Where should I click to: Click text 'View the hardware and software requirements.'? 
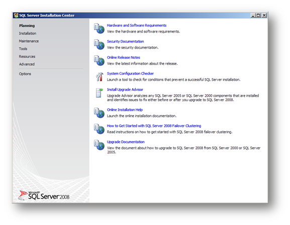[x=144, y=32]
